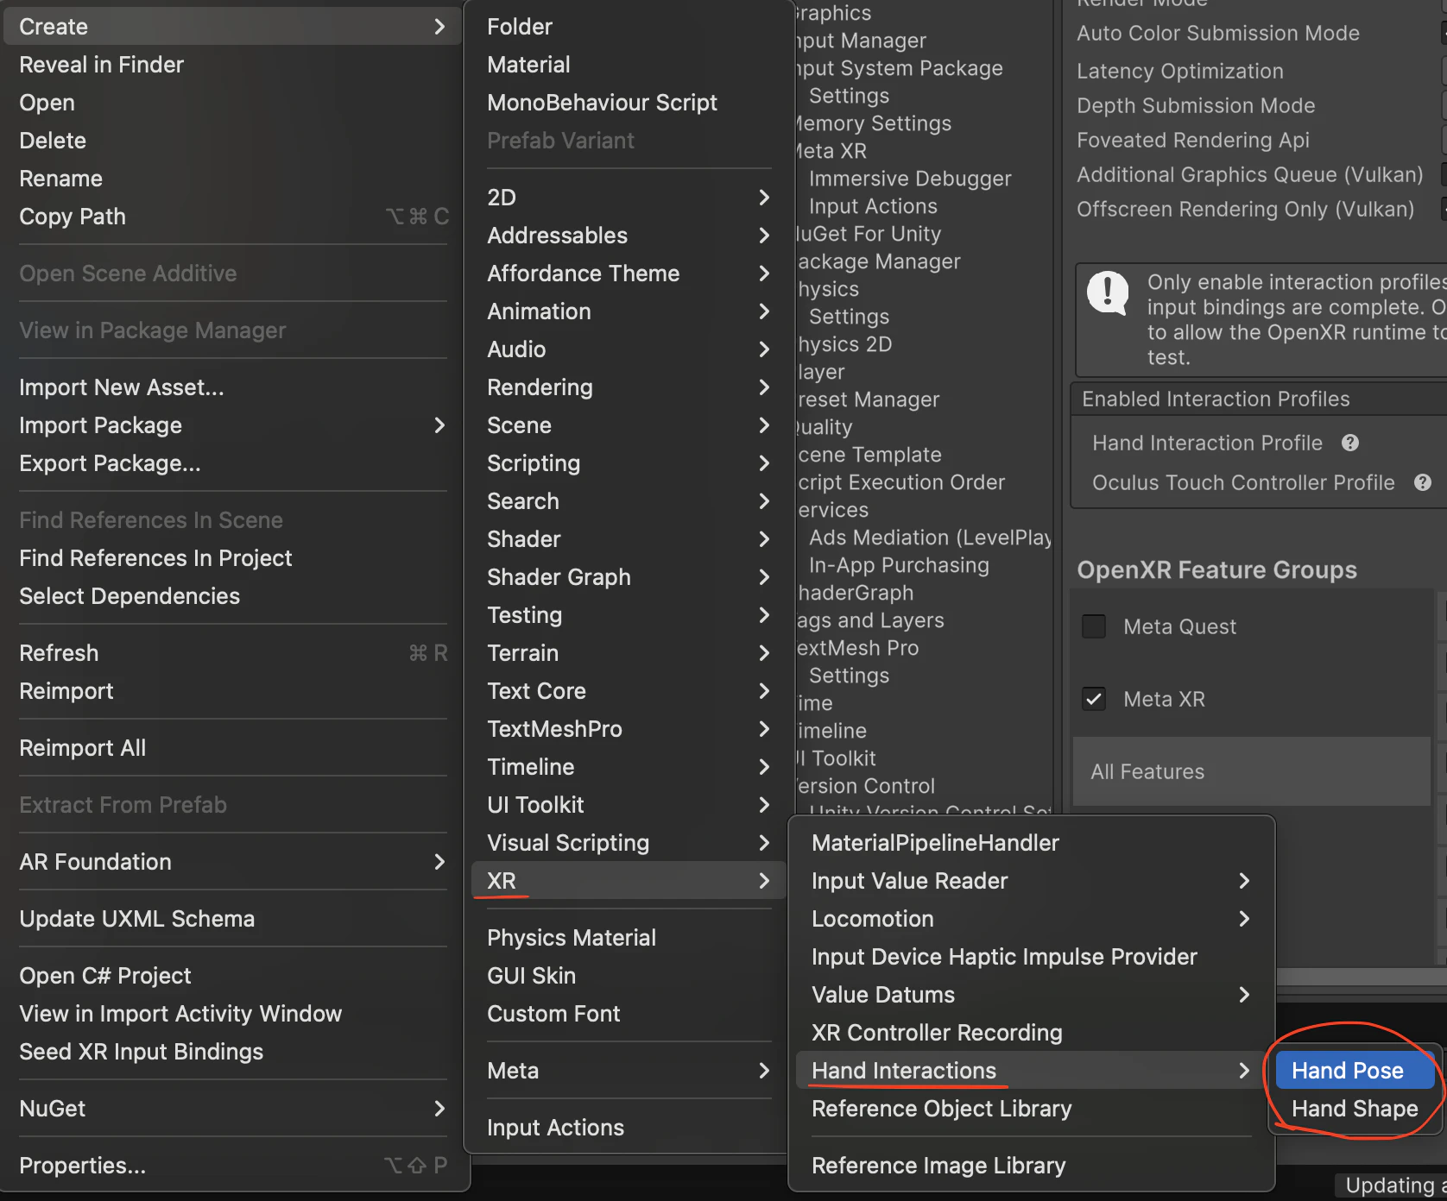Viewport: 1447px width, 1201px height.
Task: Select Update UXML Schema
Action: [233, 919]
